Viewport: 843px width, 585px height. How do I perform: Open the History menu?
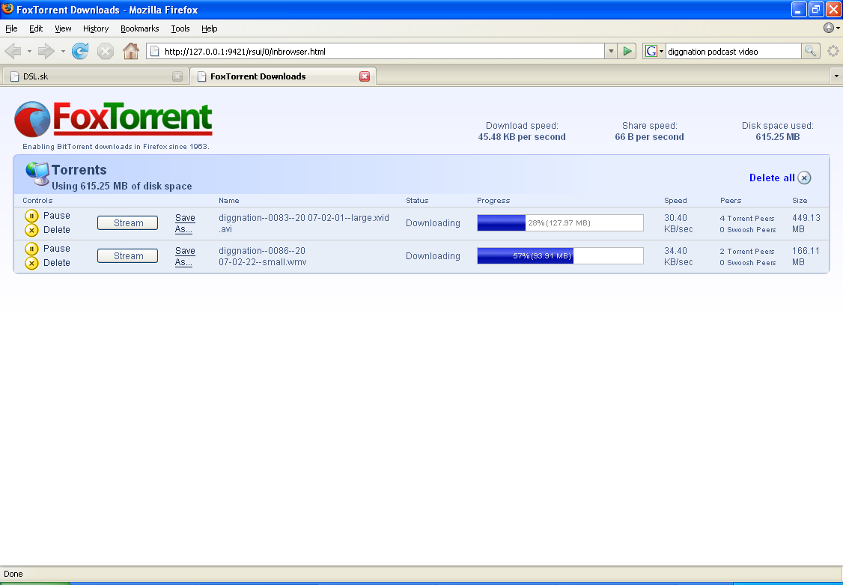click(x=96, y=28)
